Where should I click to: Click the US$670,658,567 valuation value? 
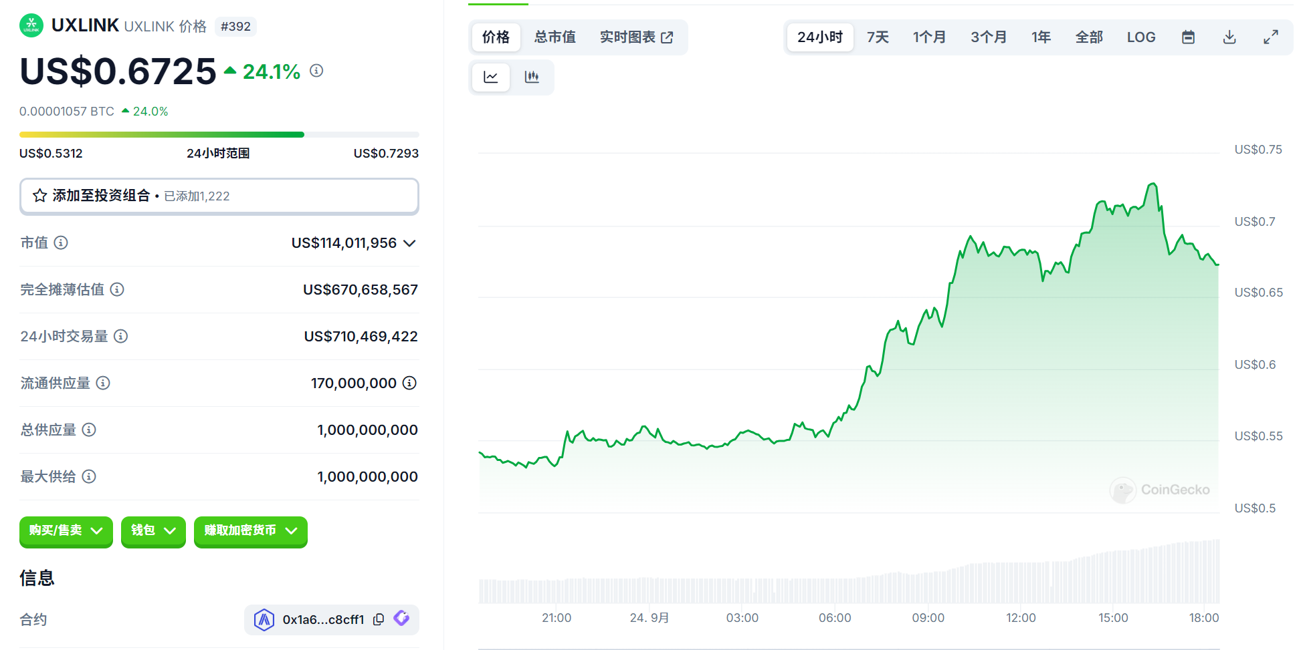pyautogui.click(x=361, y=290)
